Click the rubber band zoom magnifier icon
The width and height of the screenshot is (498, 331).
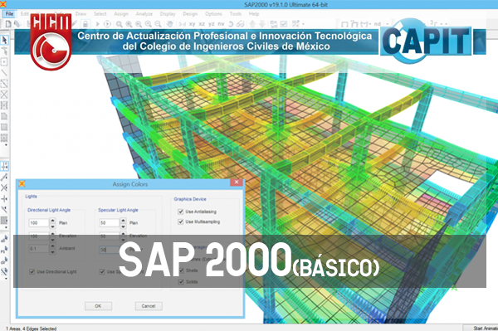coord(119,24)
